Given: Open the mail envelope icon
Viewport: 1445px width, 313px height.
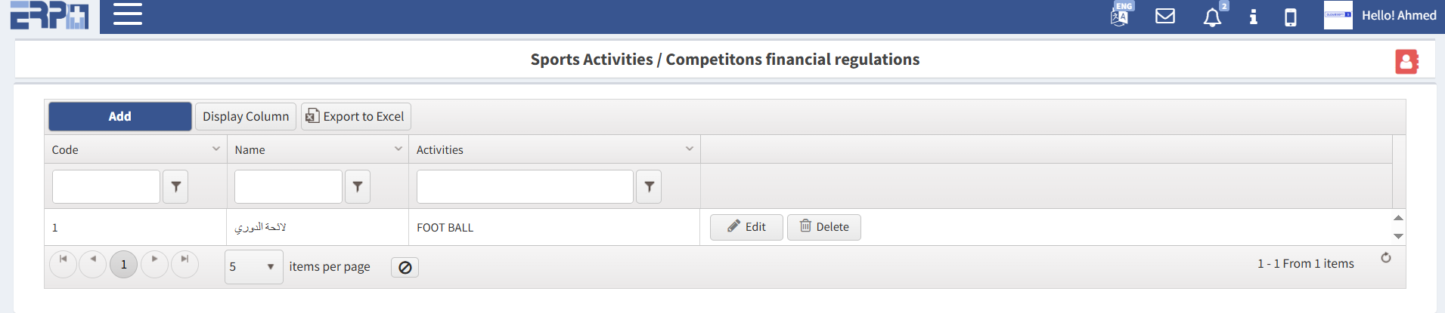Looking at the screenshot, I should click(1165, 16).
